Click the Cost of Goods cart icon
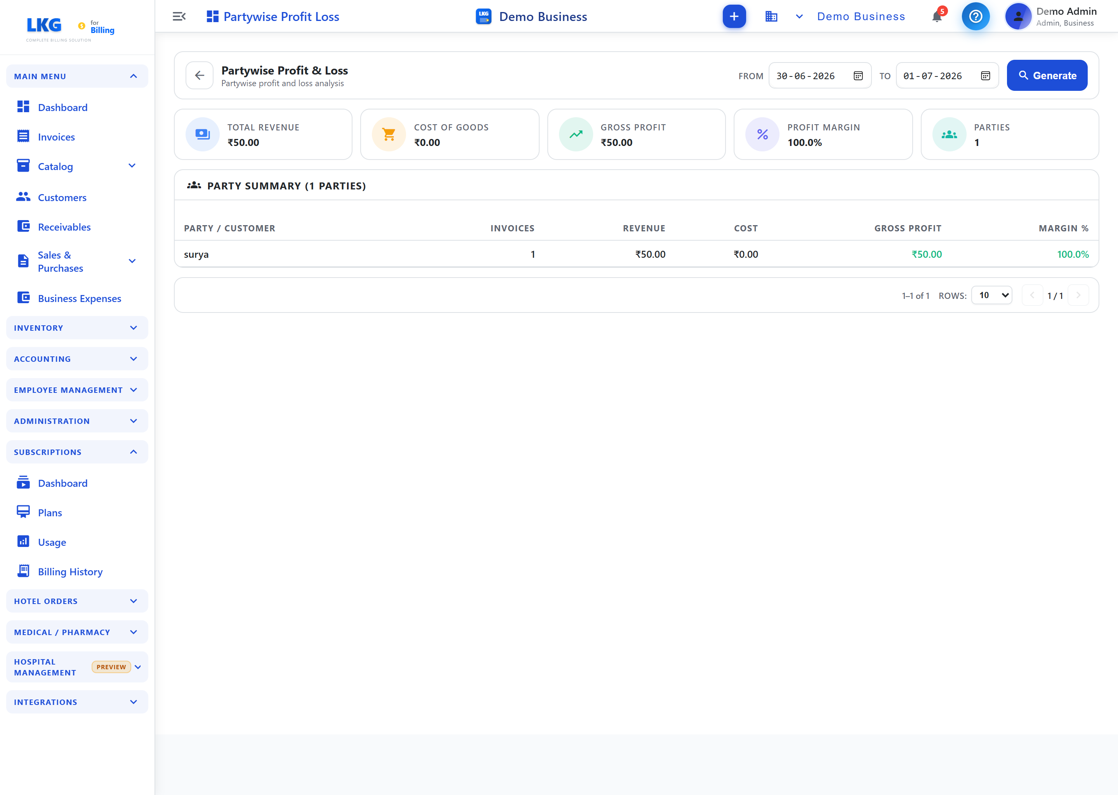This screenshot has height=795, width=1118. 389,134
